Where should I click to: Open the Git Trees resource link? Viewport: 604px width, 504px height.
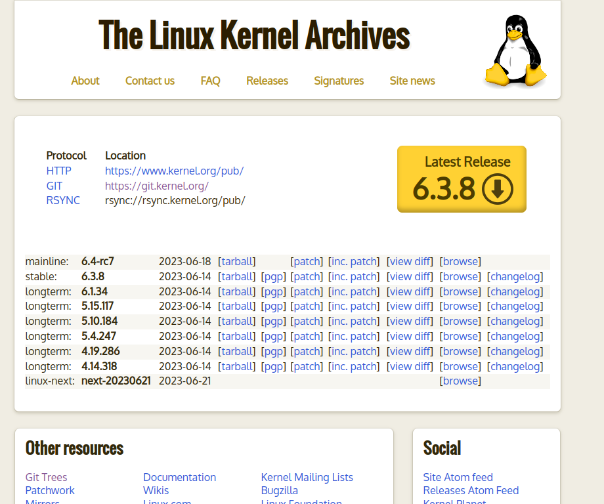(x=46, y=478)
